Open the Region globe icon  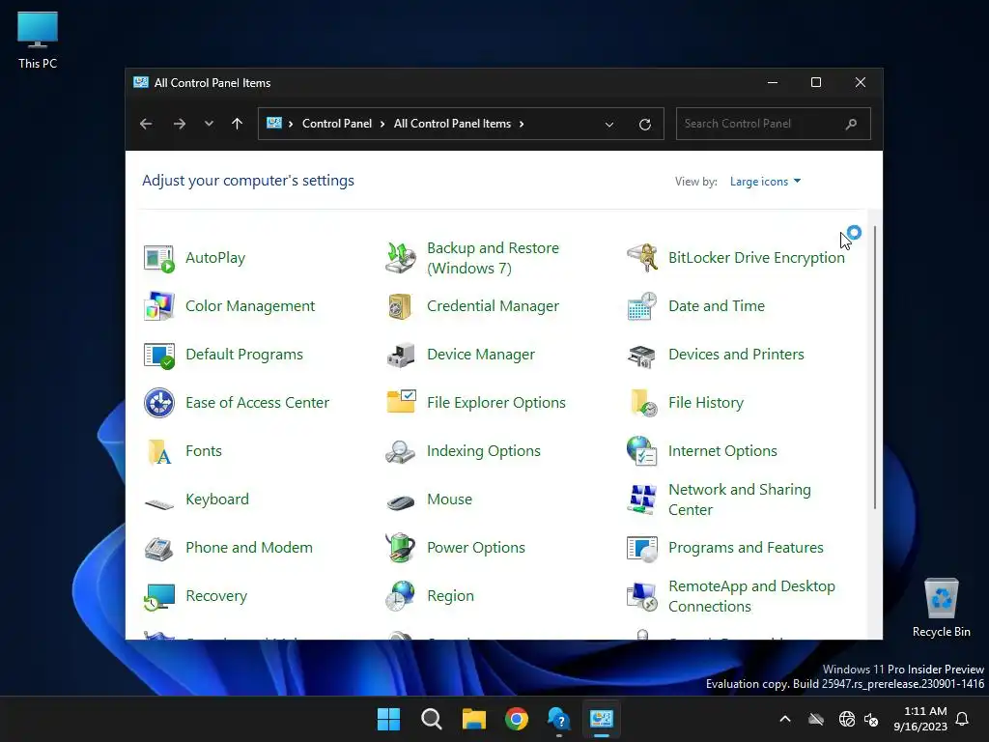click(401, 596)
